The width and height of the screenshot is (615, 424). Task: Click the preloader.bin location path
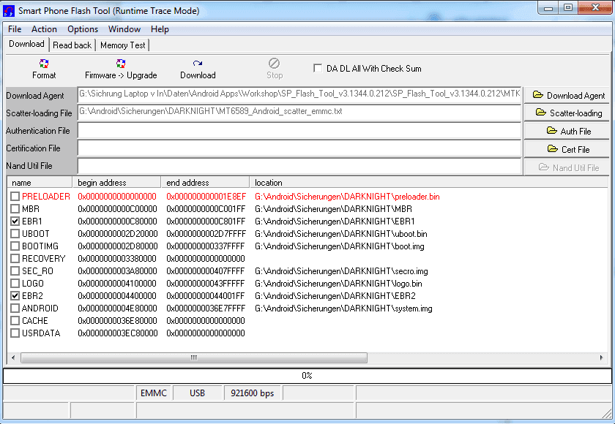coord(347,197)
